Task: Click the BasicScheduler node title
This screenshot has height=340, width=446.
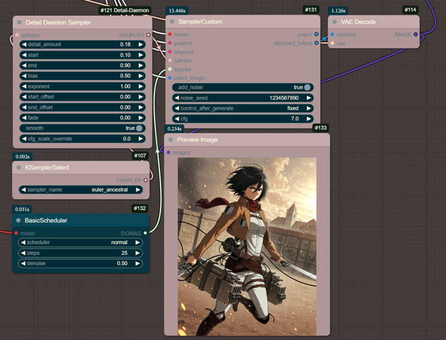Action: (46, 220)
